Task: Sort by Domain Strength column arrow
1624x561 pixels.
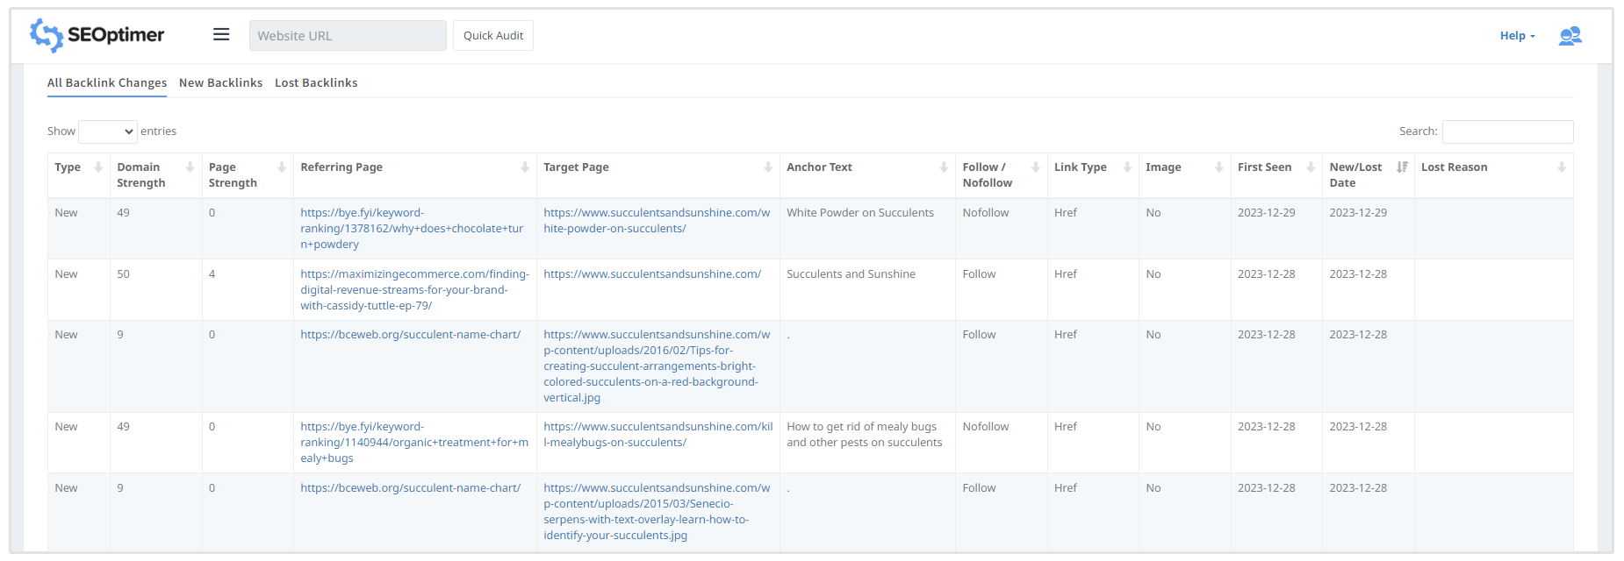Action: tap(190, 167)
